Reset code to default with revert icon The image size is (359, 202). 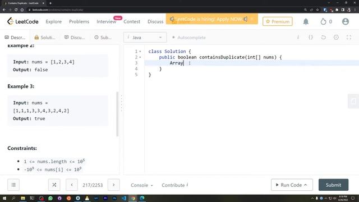point(323,38)
